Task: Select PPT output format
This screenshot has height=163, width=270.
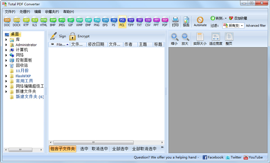Action: tap(156, 22)
